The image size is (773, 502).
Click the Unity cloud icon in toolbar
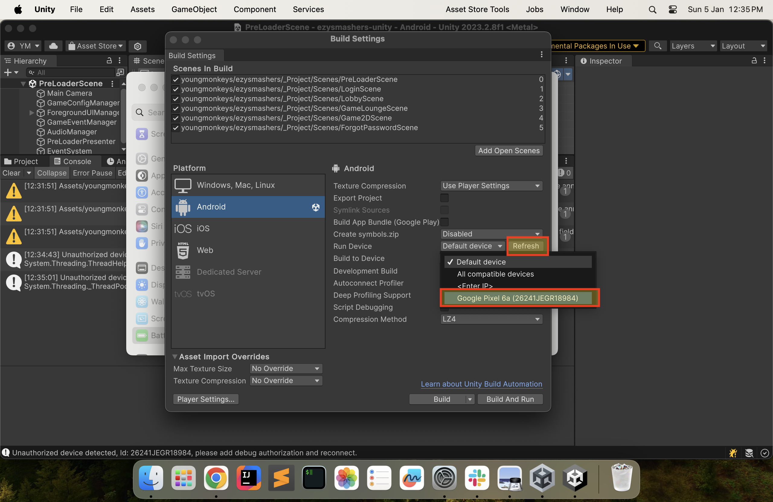(53, 46)
